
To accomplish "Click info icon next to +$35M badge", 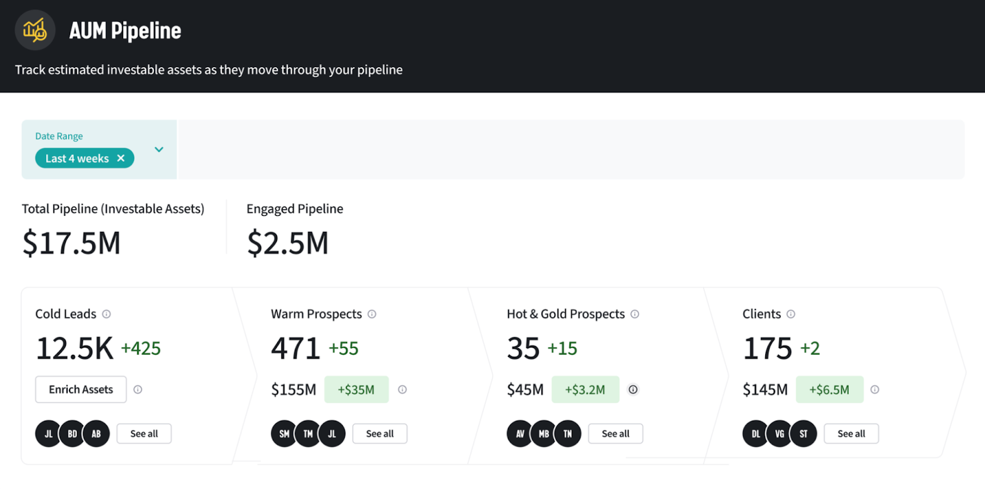I will [x=403, y=389].
